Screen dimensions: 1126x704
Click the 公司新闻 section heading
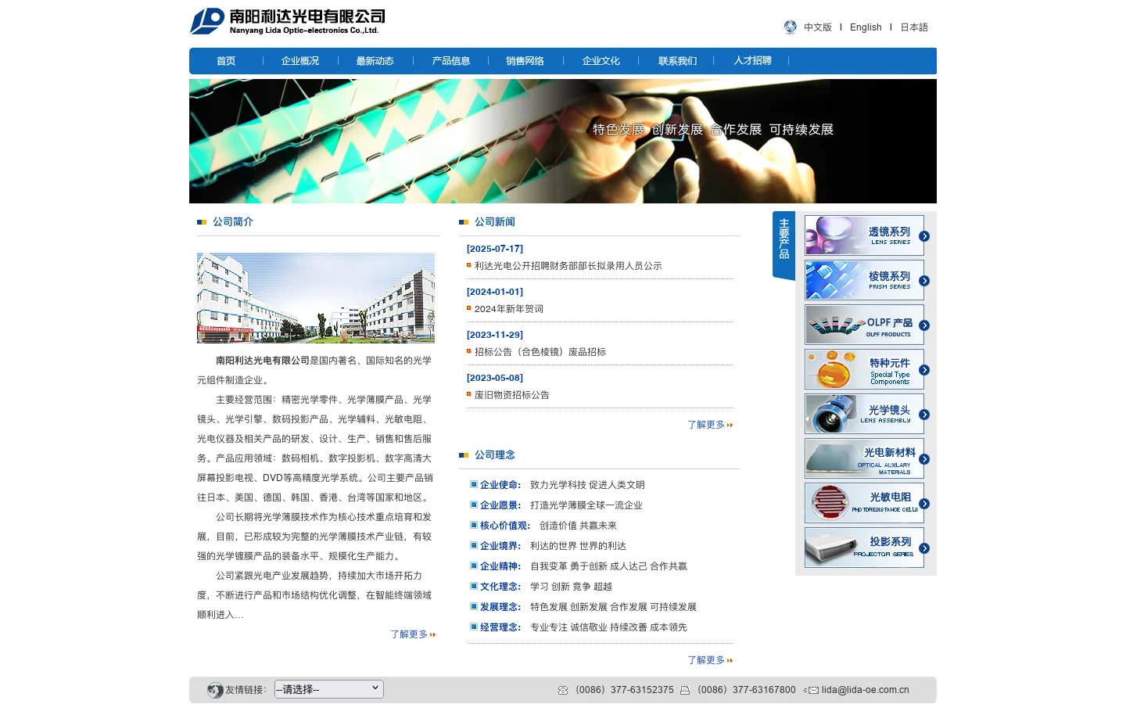pos(495,222)
